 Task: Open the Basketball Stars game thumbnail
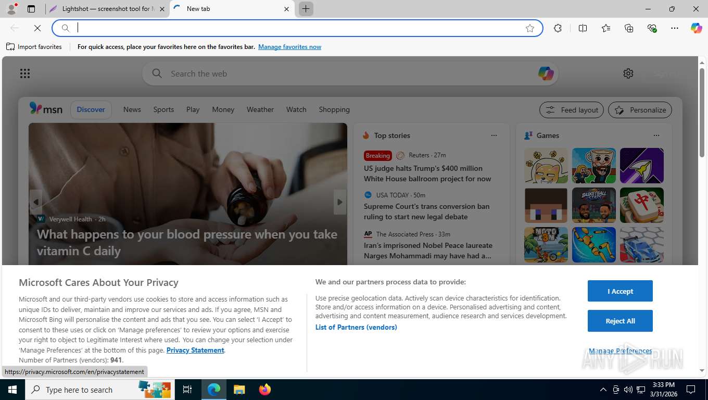[x=593, y=205]
